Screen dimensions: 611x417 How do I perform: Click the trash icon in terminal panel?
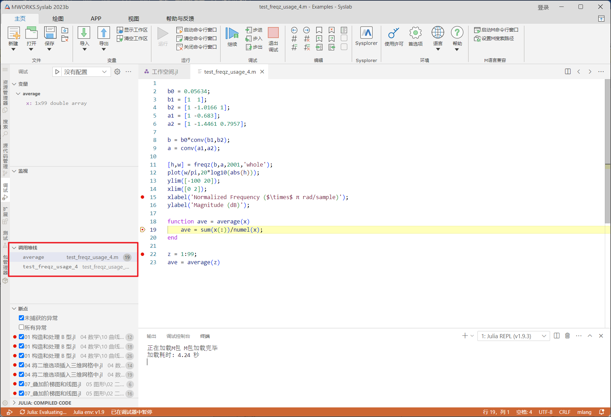click(x=568, y=336)
